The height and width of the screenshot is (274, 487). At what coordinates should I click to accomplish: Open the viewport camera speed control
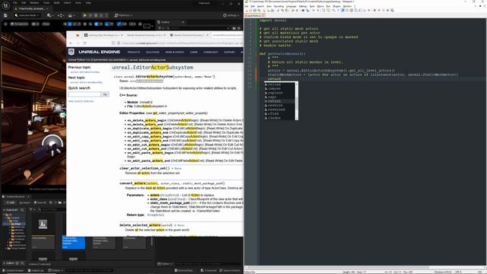132,24
